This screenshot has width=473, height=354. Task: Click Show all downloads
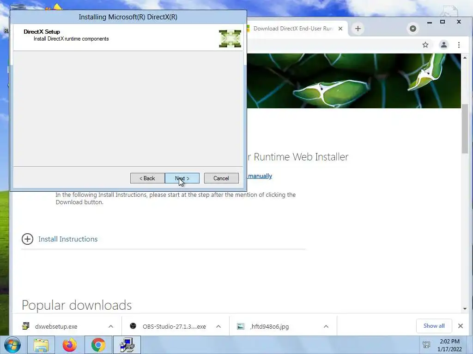coord(434,326)
